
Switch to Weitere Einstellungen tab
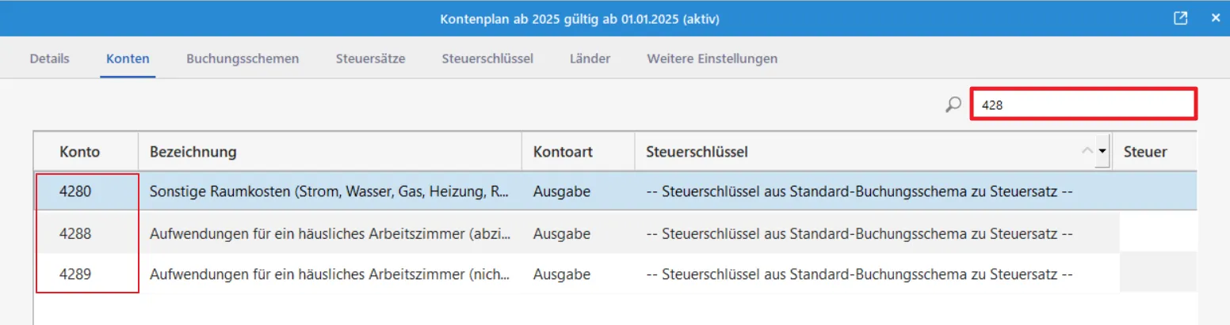pos(712,59)
